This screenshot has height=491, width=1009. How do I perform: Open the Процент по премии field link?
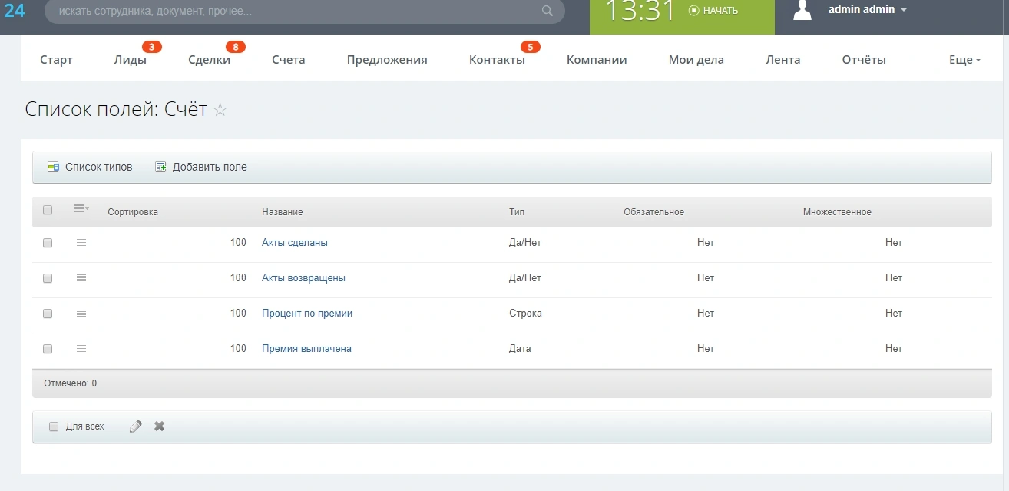coord(307,314)
